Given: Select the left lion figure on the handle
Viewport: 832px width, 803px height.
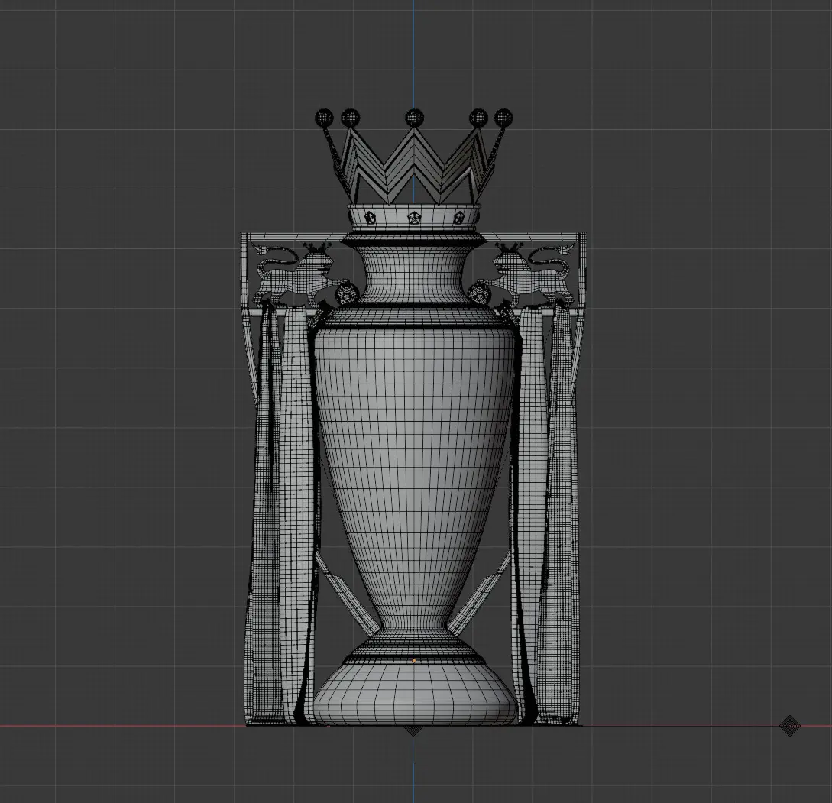Looking at the screenshot, I should [x=299, y=274].
